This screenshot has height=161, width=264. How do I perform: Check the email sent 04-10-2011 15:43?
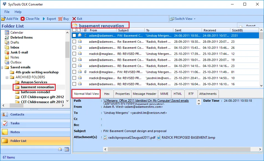click(74, 48)
